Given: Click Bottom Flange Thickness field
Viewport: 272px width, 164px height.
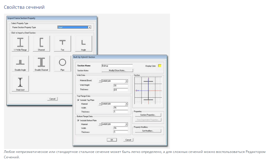Looking at the screenshot, I should (121, 132).
